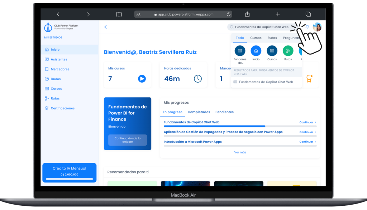Go back with the blue chevron arrow

tap(106, 27)
